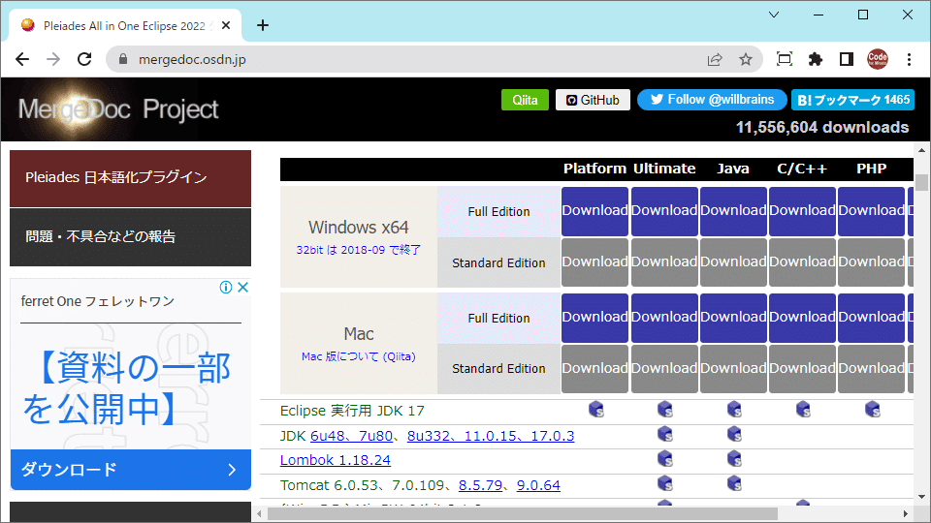Click the horizontal scrollbar thumb
The height and width of the screenshot is (523, 931).
click(523, 513)
